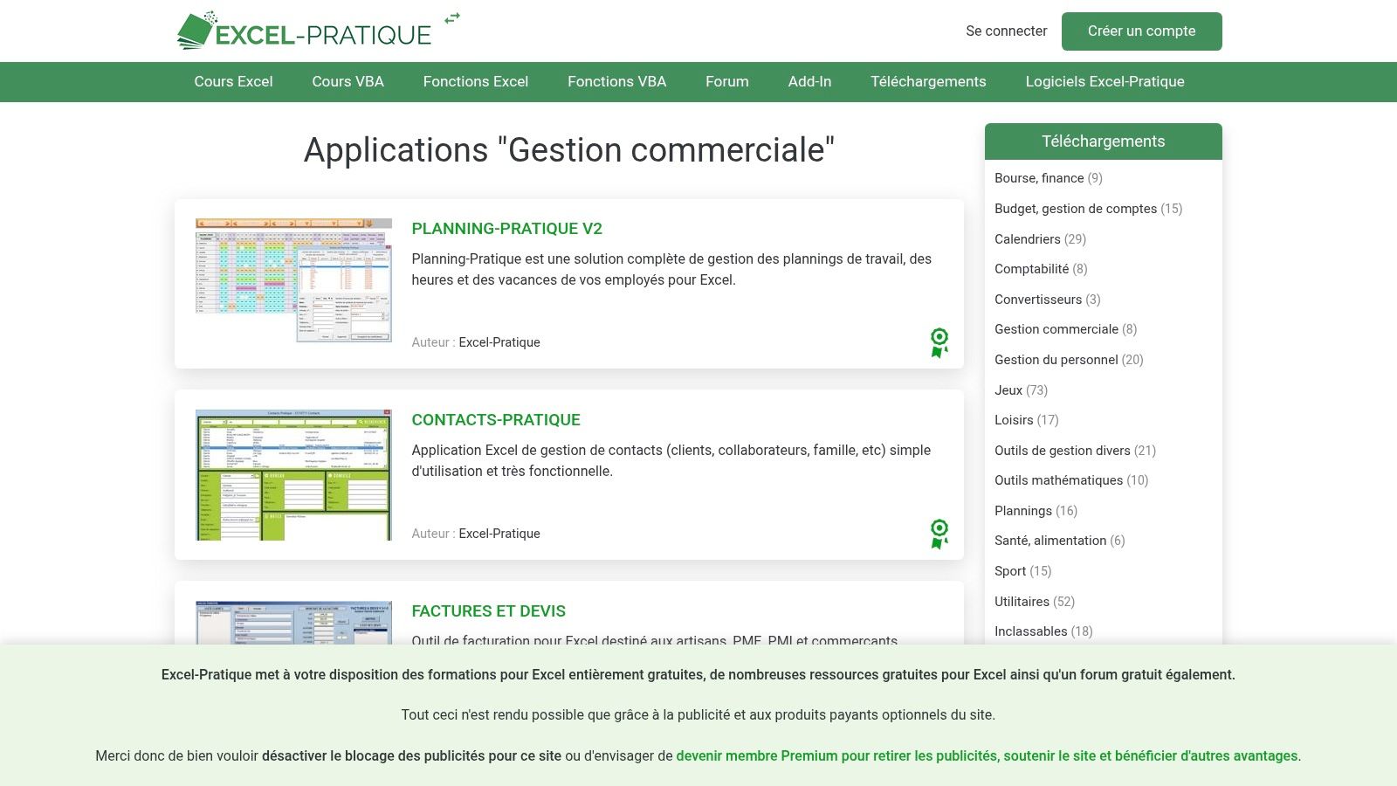Click the Bourse, finance category
The height and width of the screenshot is (786, 1397).
click(1040, 178)
